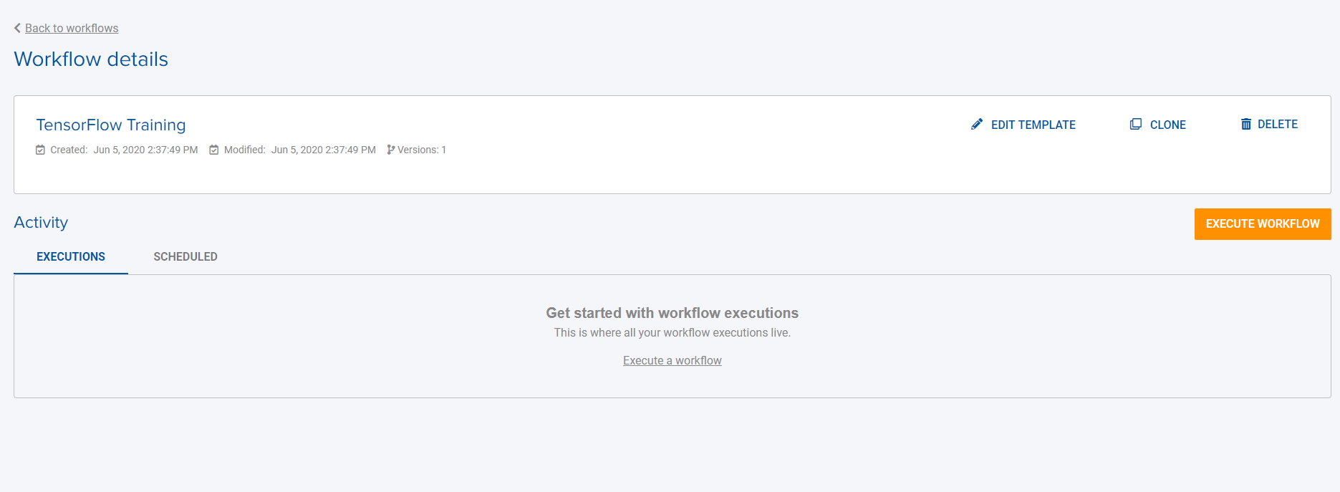Click the Modified date calendar icon
Image resolution: width=1340 pixels, height=492 pixels.
pyautogui.click(x=213, y=149)
